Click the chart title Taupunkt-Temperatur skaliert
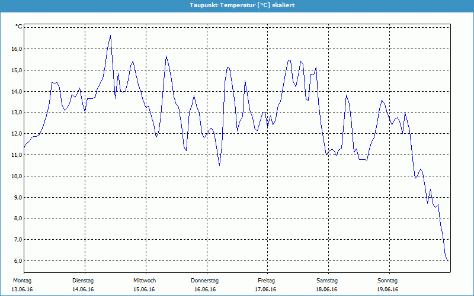This screenshot has width=474, height=296. pos(237,5)
